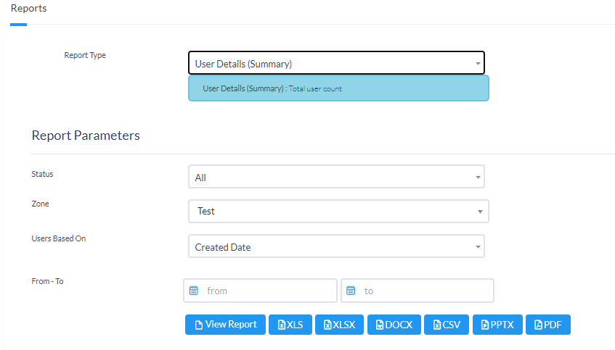This screenshot has width=615, height=350.
Task: Open the Zone dropdown showing Test
Action: click(x=338, y=212)
